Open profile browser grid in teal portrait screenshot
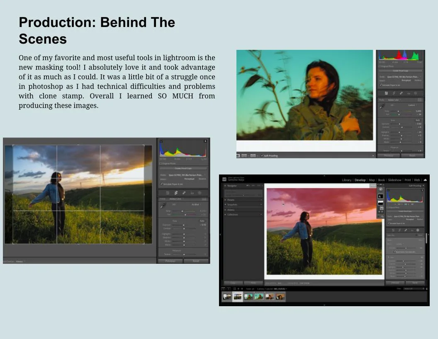Viewport: 438px width, 339px height. pos(420,100)
